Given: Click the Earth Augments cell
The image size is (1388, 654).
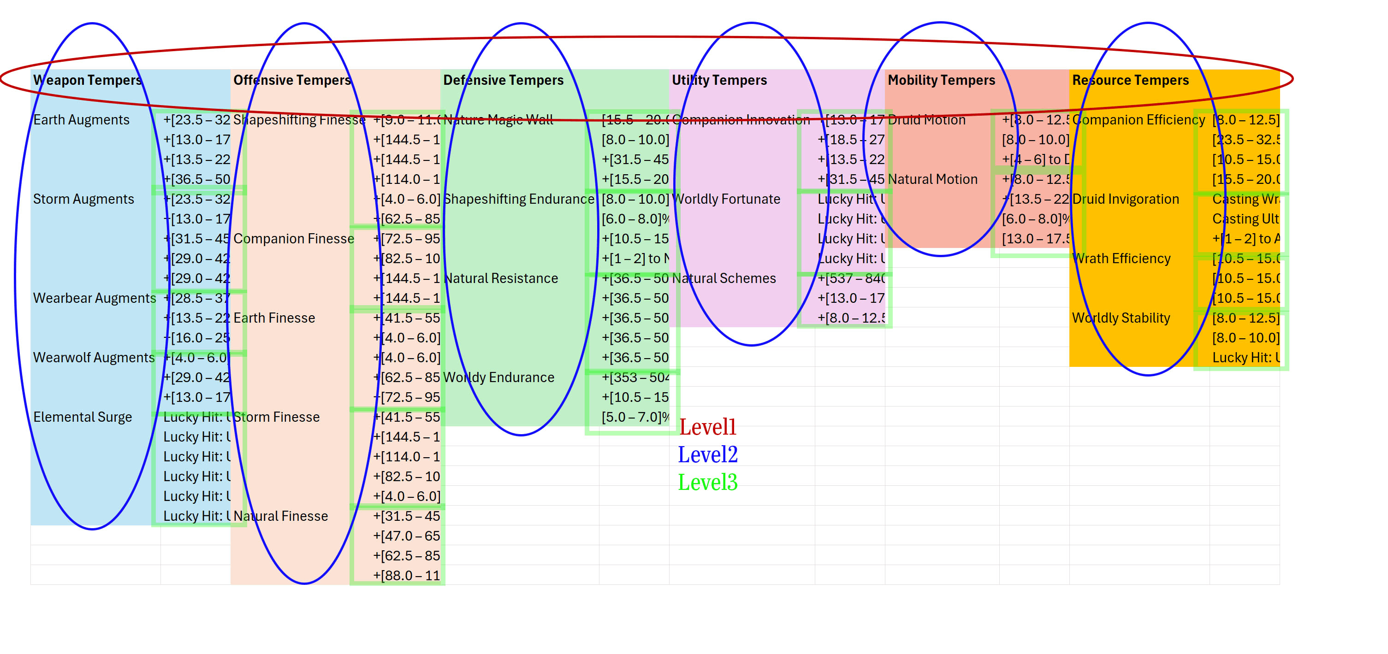Looking at the screenshot, I should pos(95,119).
